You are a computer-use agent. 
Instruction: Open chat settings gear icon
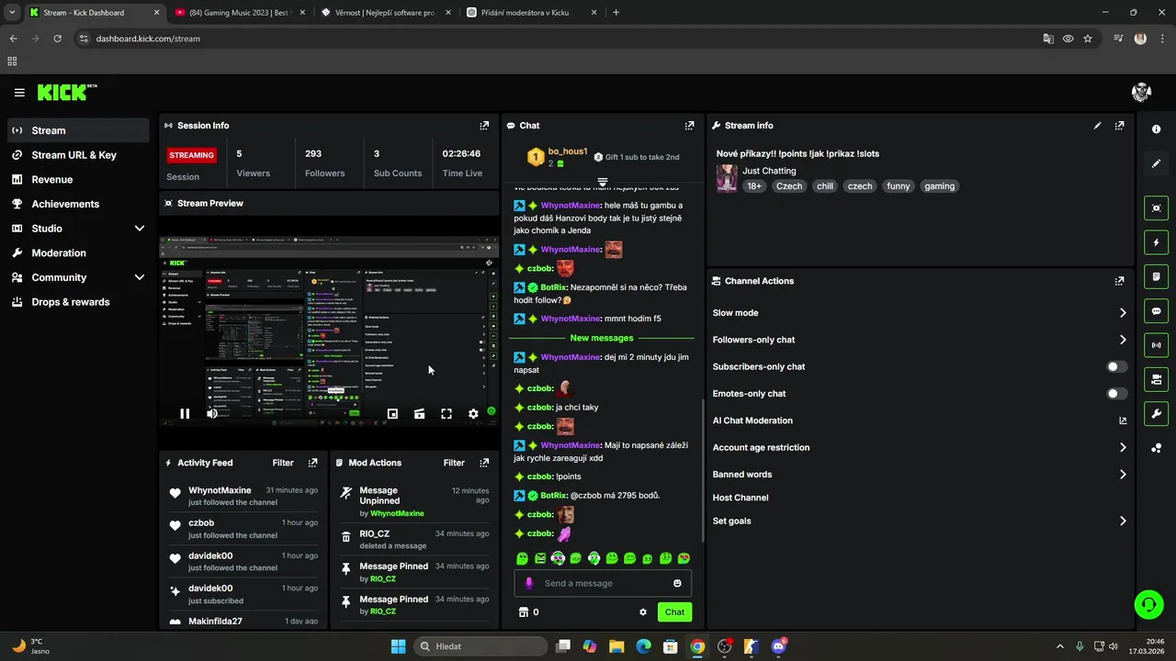[x=643, y=612]
